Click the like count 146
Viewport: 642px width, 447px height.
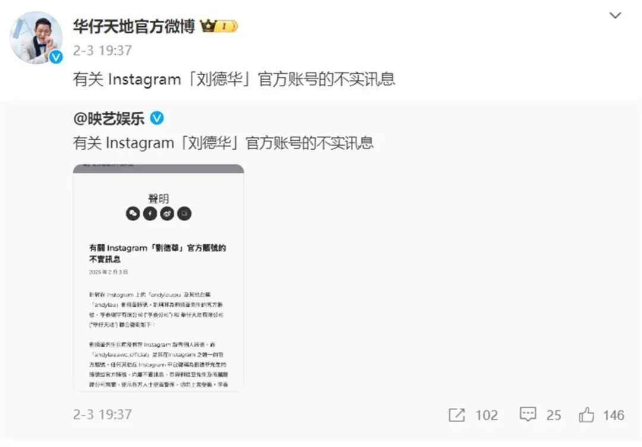613,415
